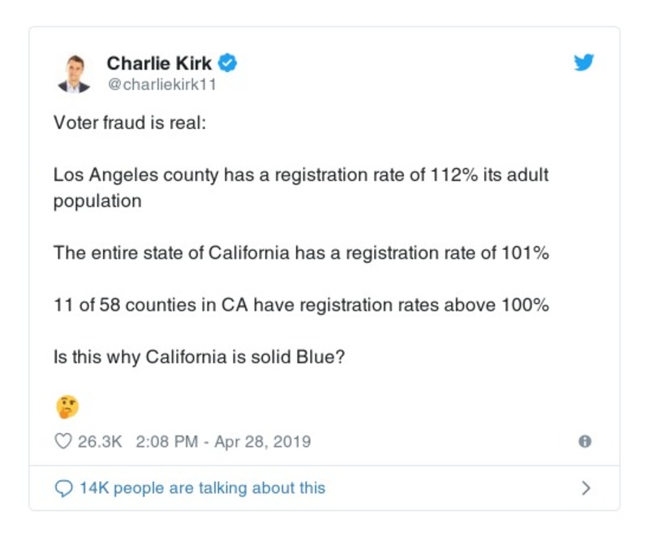This screenshot has width=649, height=549.
Task: Like the tweet with the heart icon
Action: pyautogui.click(x=62, y=442)
